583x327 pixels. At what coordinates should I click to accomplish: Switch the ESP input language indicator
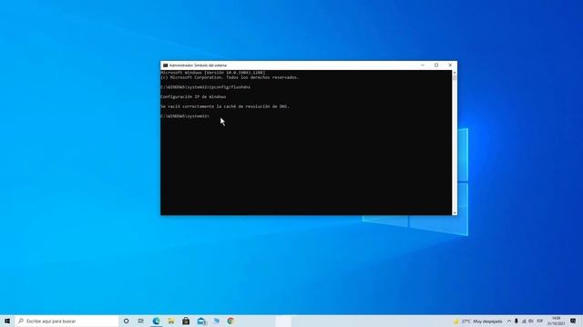540,322
